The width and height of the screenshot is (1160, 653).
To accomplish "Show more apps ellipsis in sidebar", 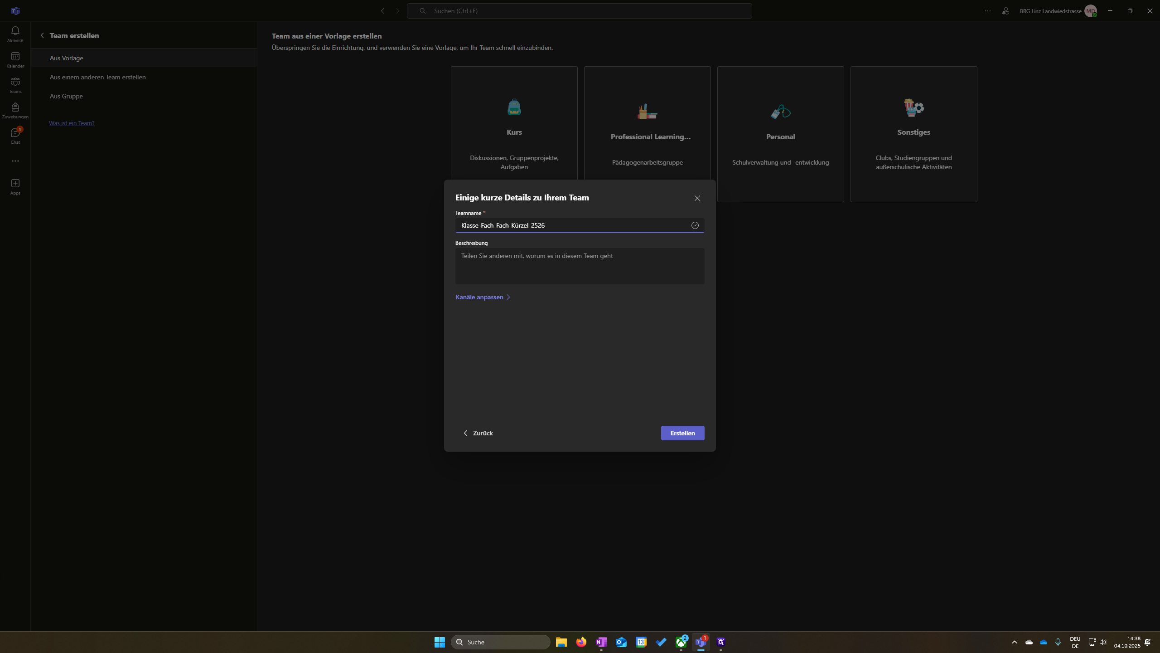I will tap(15, 161).
